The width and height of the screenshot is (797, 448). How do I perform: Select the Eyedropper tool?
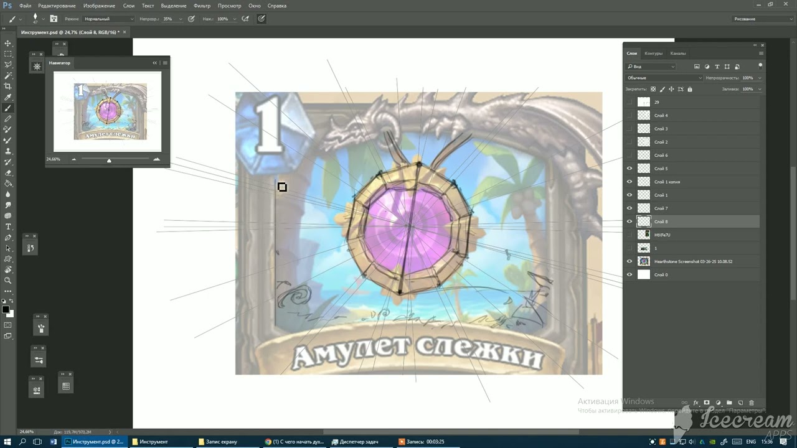[x=8, y=97]
